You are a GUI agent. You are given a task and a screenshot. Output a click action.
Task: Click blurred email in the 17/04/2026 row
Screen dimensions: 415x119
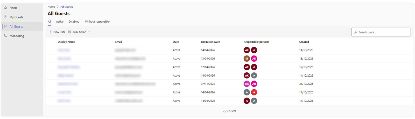[129, 67]
